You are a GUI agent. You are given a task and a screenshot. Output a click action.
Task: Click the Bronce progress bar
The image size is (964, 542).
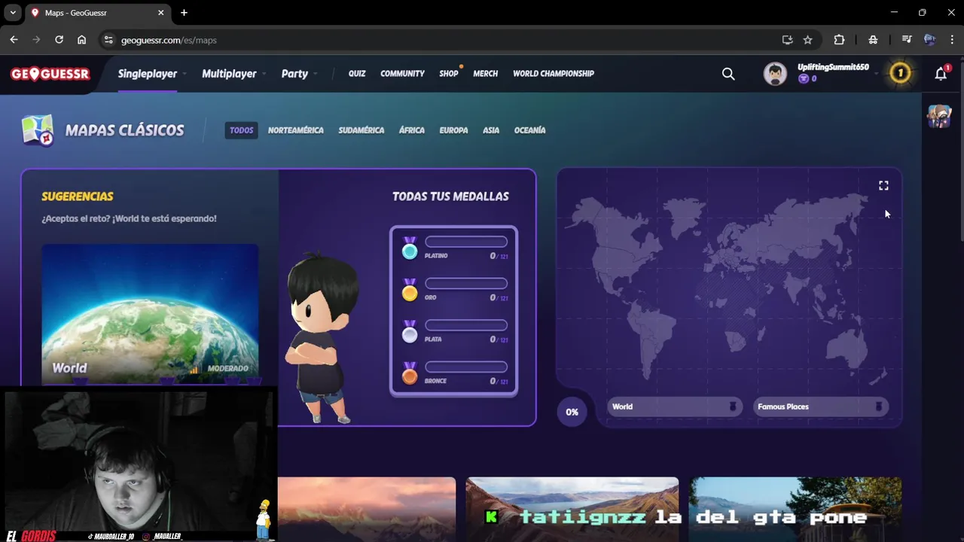(x=466, y=367)
